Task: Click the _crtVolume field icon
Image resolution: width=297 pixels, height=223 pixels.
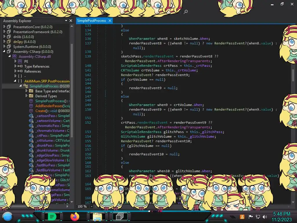Action: [x=31, y=140]
